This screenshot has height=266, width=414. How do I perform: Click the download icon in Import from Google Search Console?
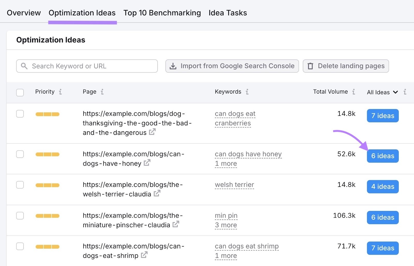click(x=173, y=66)
